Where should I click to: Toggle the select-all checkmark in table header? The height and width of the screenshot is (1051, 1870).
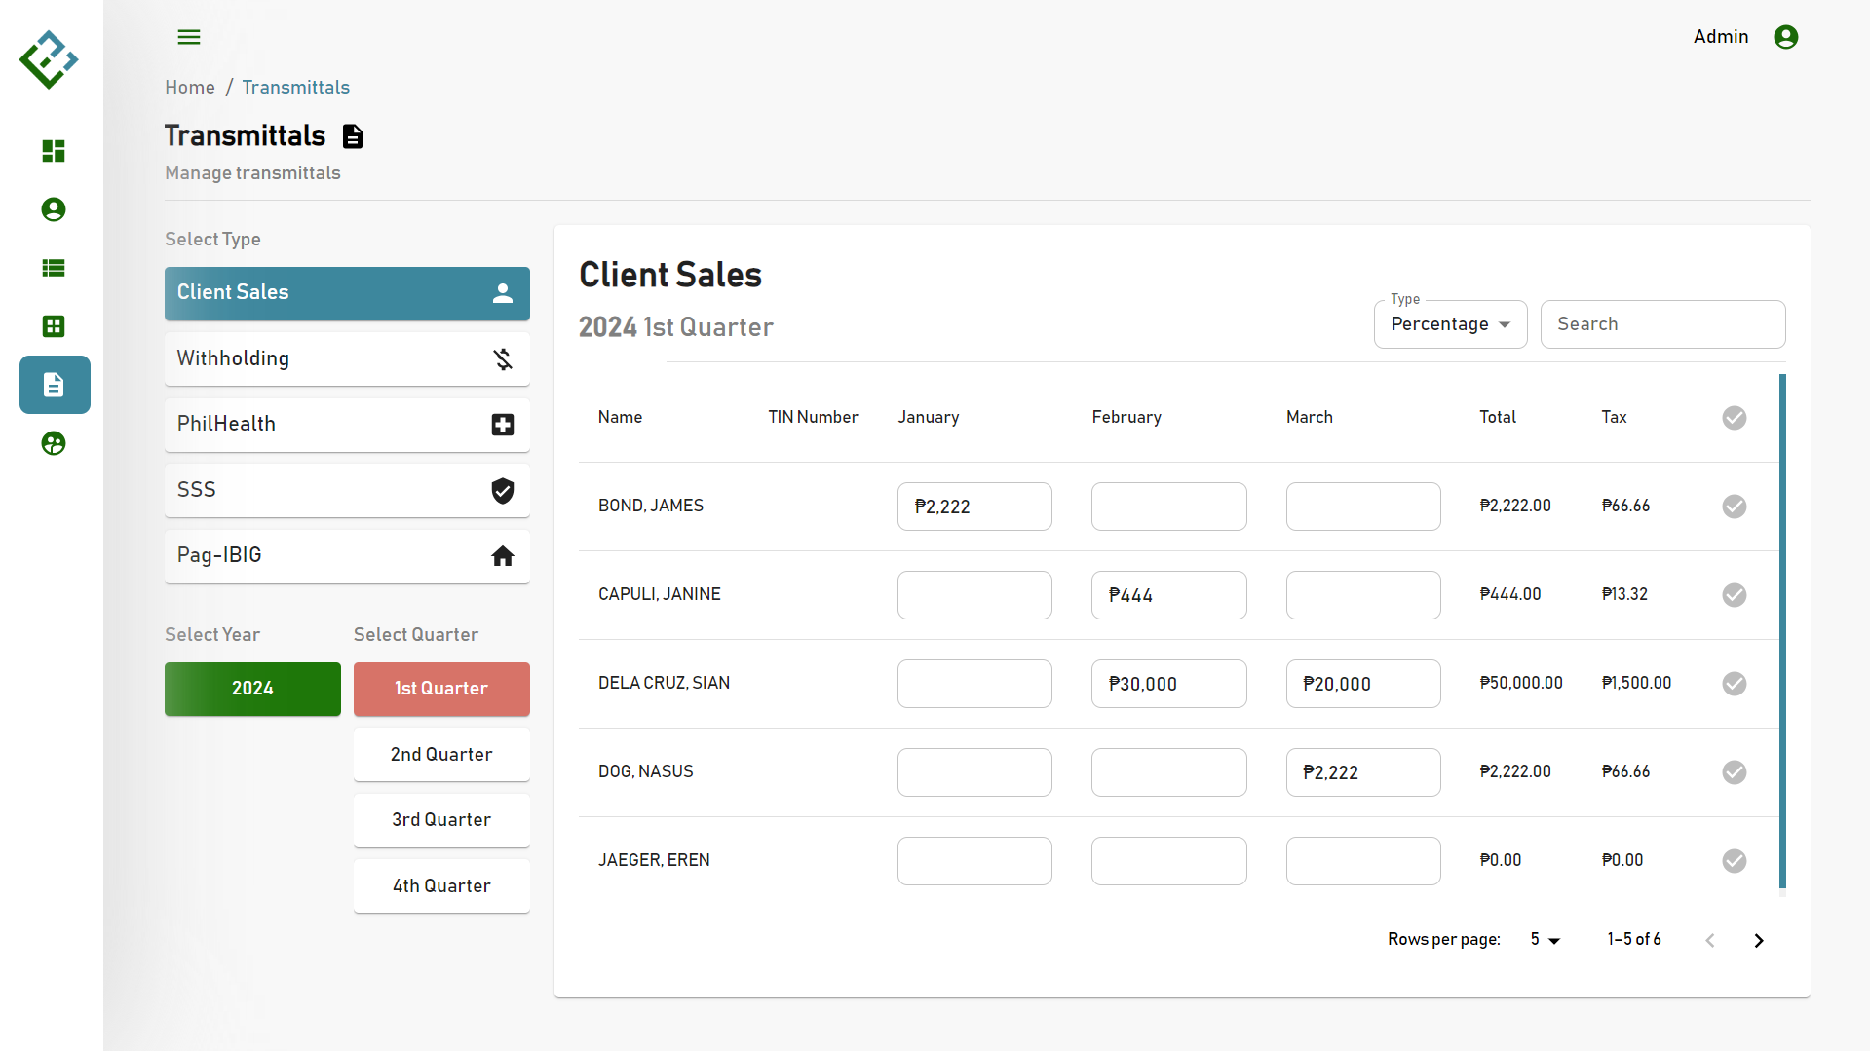tap(1734, 418)
